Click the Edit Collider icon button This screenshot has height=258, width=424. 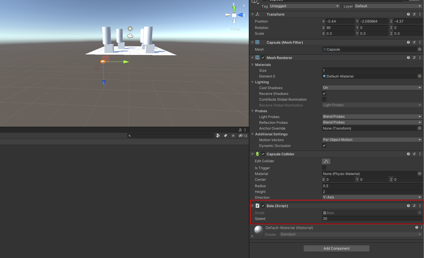point(326,161)
